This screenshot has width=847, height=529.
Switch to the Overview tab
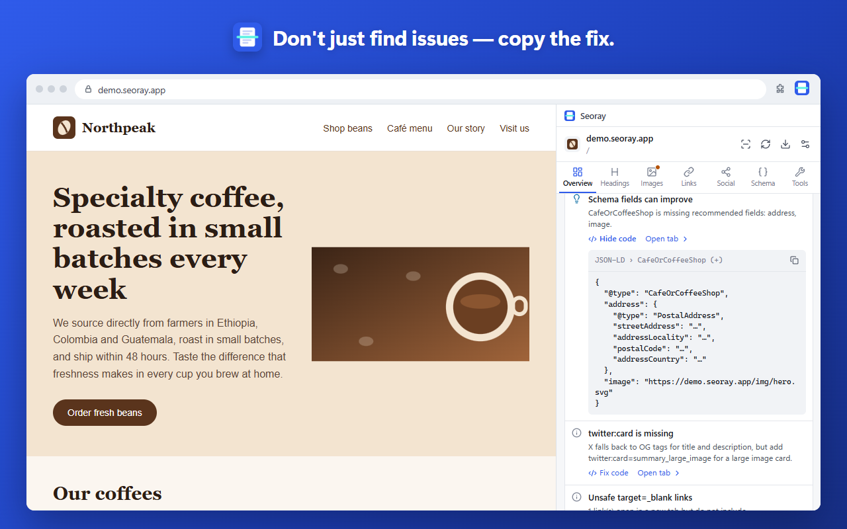point(578,177)
